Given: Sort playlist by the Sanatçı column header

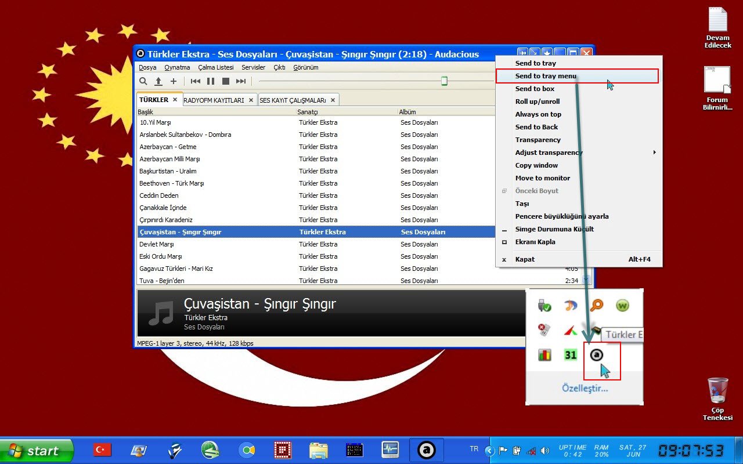Looking at the screenshot, I should point(347,112).
